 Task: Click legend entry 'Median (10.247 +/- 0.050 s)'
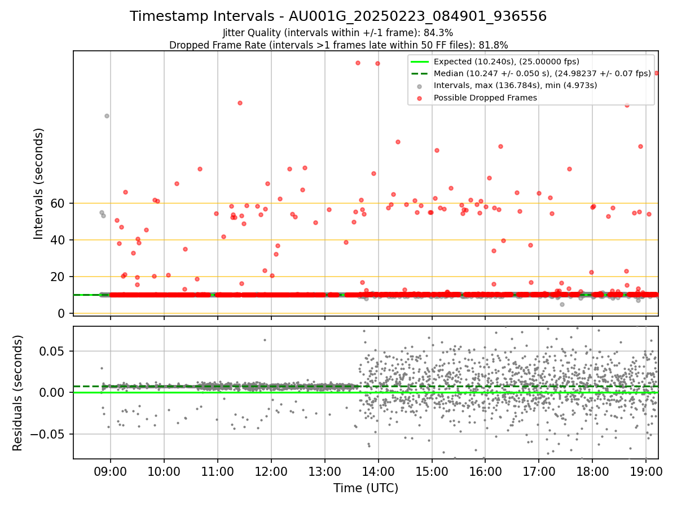[542, 73]
